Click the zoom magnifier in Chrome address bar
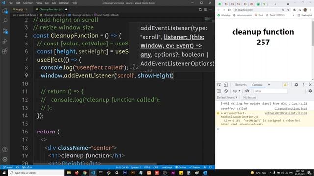 point(283,10)
